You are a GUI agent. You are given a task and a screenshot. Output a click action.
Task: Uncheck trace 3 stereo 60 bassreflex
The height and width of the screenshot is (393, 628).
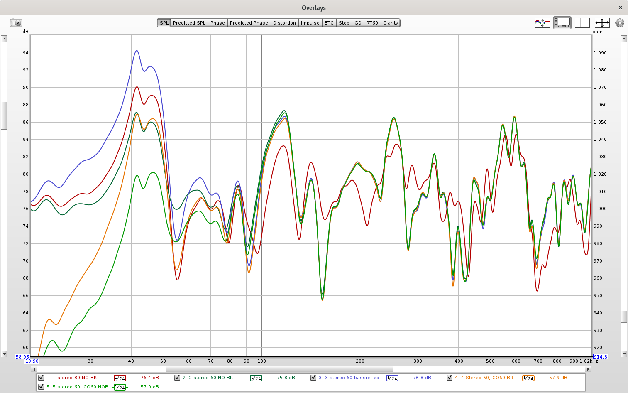tap(313, 378)
